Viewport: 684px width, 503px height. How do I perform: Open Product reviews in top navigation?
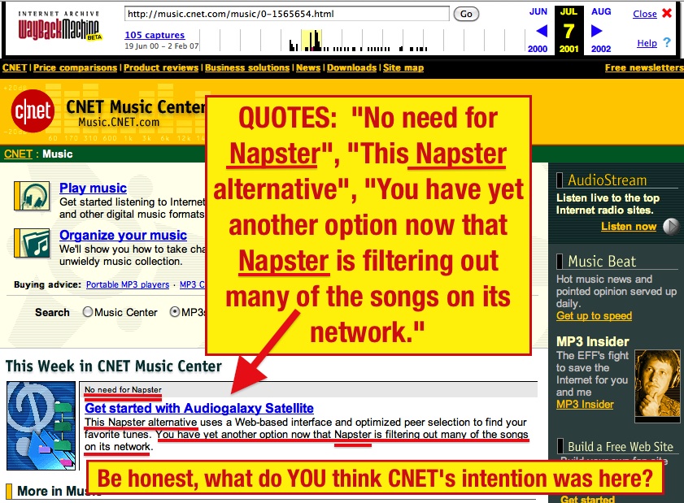click(161, 67)
